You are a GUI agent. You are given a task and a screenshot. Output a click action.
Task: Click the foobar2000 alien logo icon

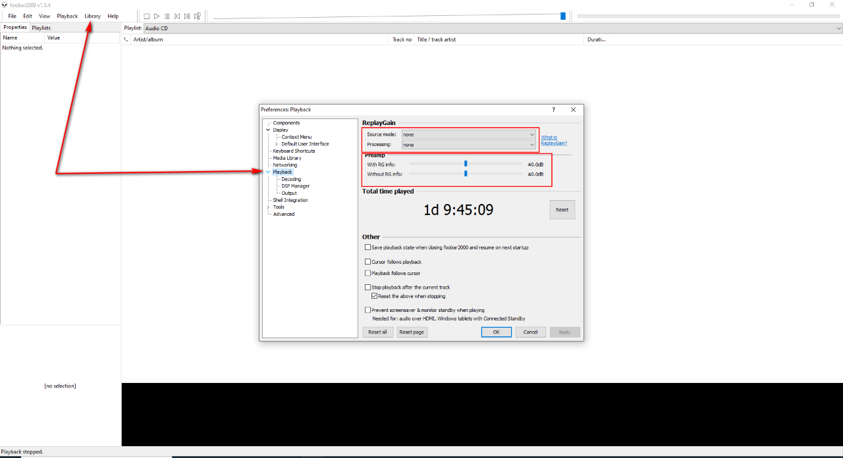point(5,5)
